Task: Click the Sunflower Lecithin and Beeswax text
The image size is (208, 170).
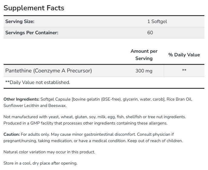Action: coord(35,106)
